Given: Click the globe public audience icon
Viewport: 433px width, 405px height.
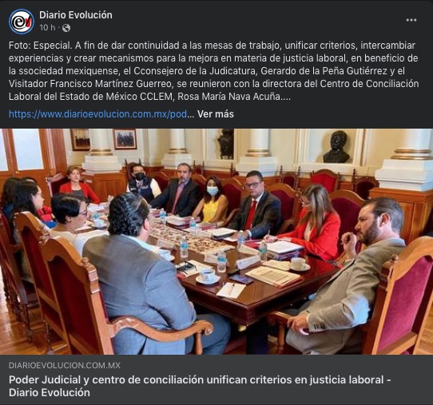Looking at the screenshot, I should pyautogui.click(x=66, y=28).
